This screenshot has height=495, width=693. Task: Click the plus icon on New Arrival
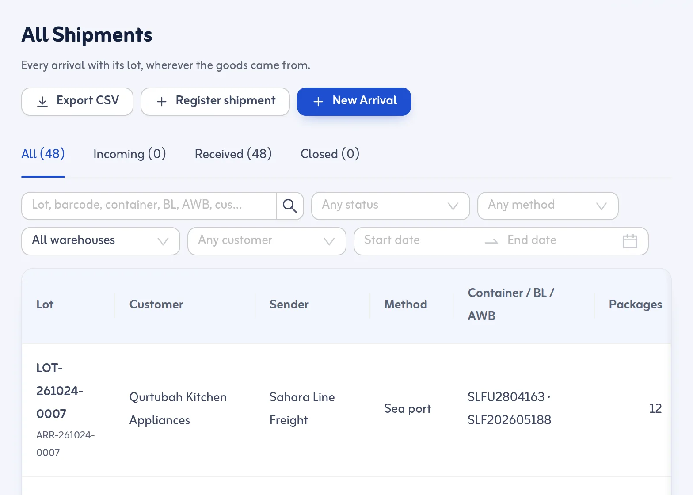click(318, 102)
